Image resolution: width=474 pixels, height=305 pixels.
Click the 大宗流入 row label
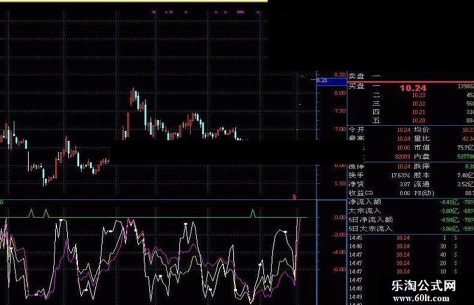(365, 211)
